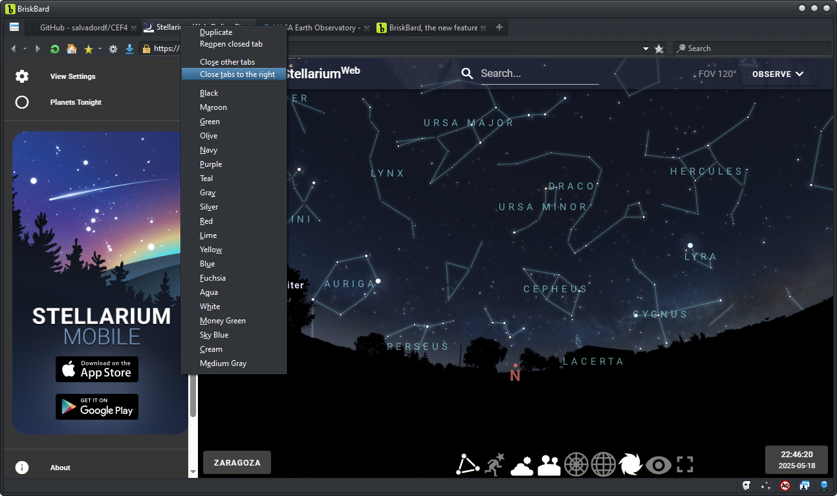Open Planets Tonight
Screen dimensions: 837x496
click(96, 102)
